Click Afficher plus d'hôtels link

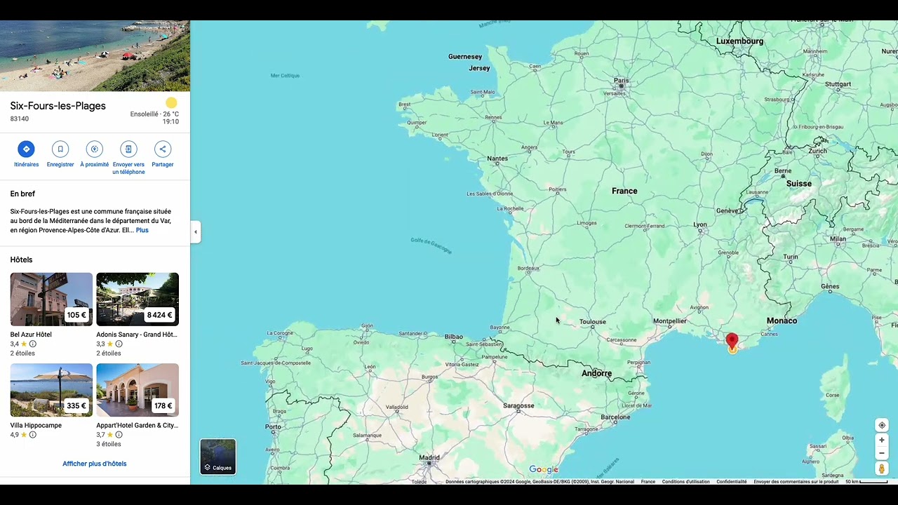[94, 464]
